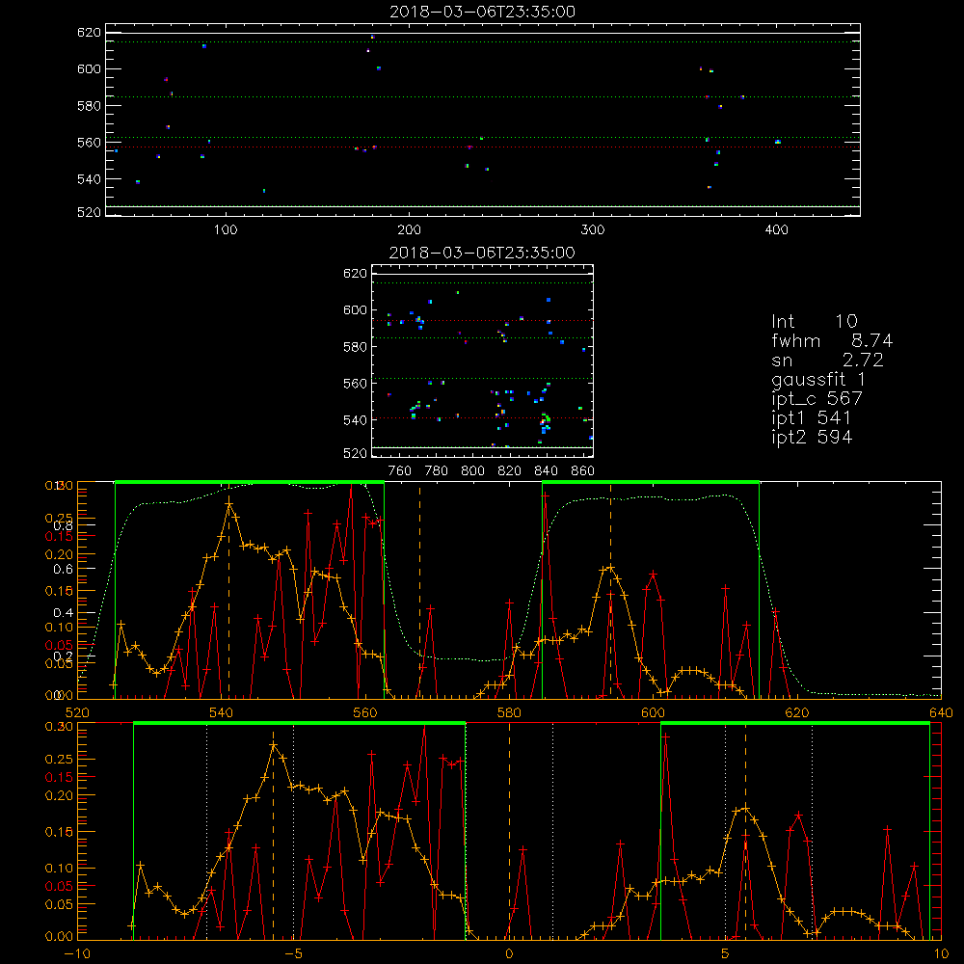Click the 540 label on top plot y-axis
The image size is (964, 964).
(89, 179)
